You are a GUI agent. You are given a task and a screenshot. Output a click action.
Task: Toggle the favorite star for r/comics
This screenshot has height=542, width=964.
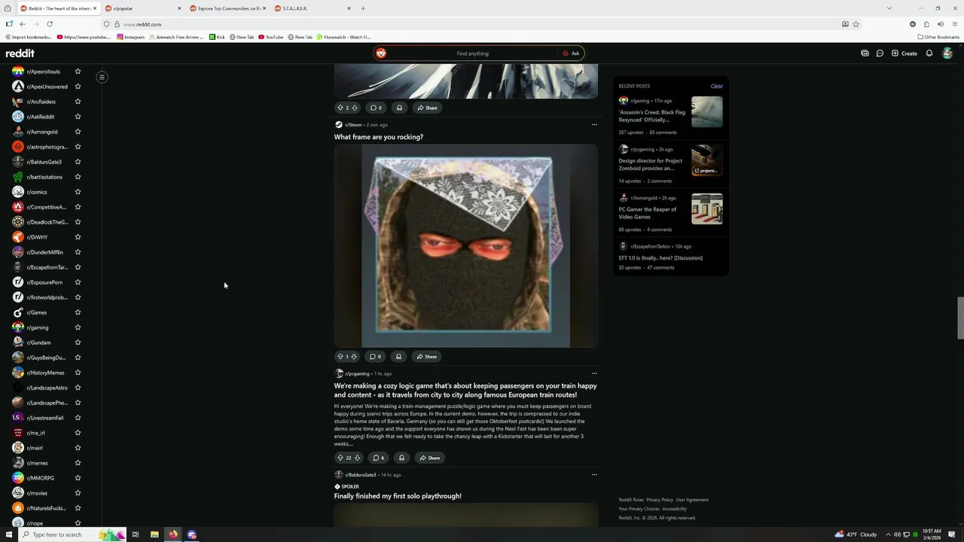78,192
